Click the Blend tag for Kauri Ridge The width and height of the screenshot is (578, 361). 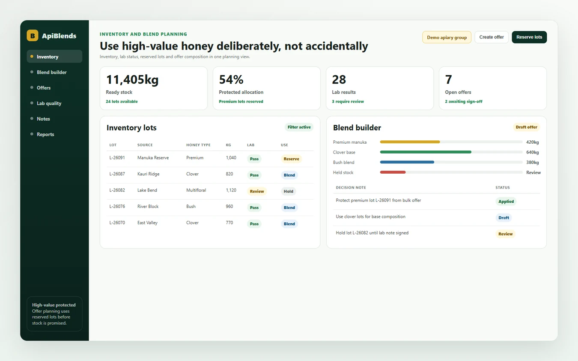pyautogui.click(x=289, y=175)
